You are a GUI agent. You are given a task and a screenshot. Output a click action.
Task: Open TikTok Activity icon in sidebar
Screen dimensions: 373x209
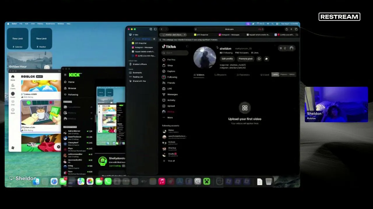point(164,100)
